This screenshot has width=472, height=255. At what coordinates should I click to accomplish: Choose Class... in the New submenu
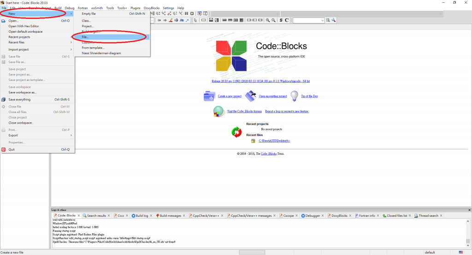pyautogui.click(x=112, y=21)
